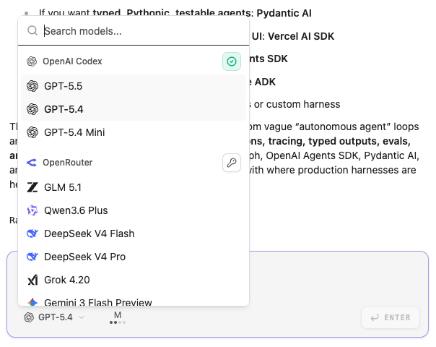
Task: Click the Gemini logo icon
Action: pos(32,302)
